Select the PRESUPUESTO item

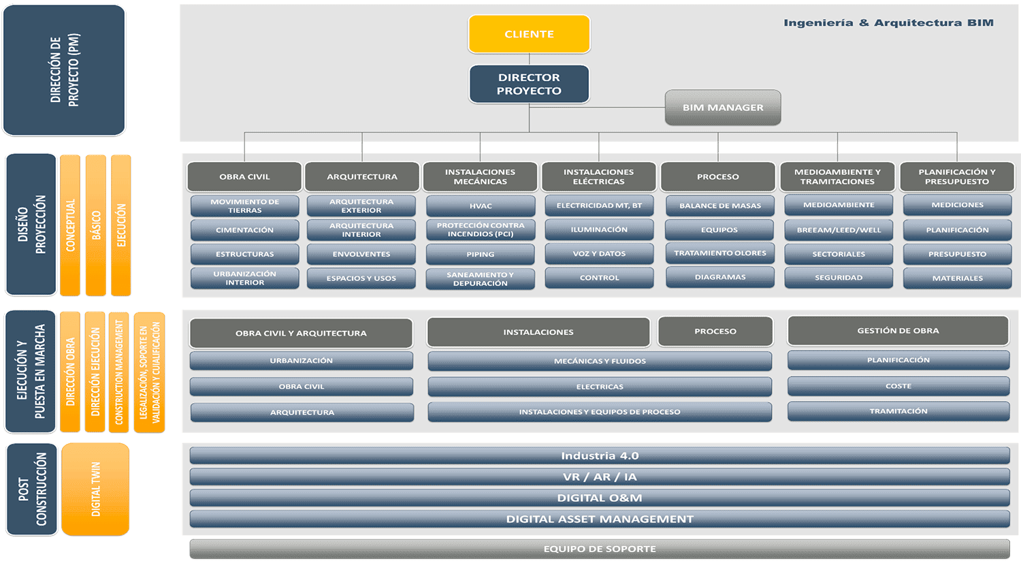click(956, 254)
